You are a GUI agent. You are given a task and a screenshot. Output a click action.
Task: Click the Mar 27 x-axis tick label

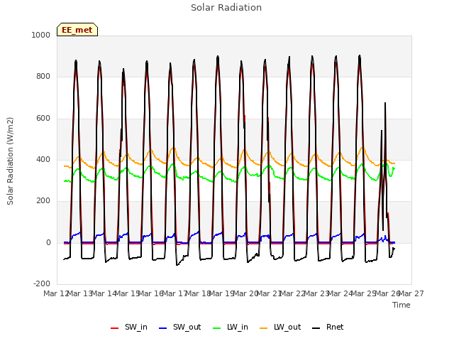click(x=411, y=293)
